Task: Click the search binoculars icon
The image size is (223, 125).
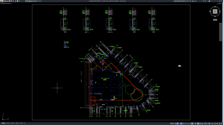Action: coord(191,1)
